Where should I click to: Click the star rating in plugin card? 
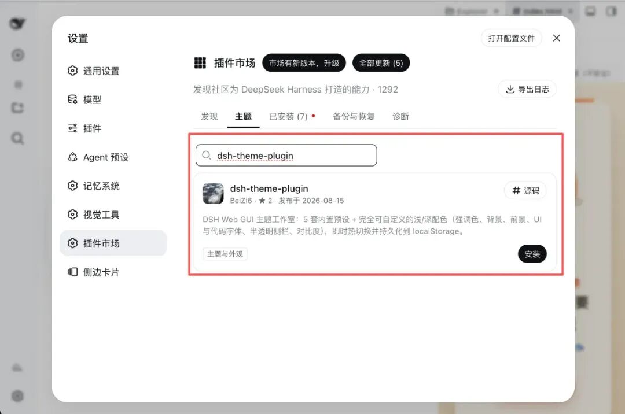point(265,201)
